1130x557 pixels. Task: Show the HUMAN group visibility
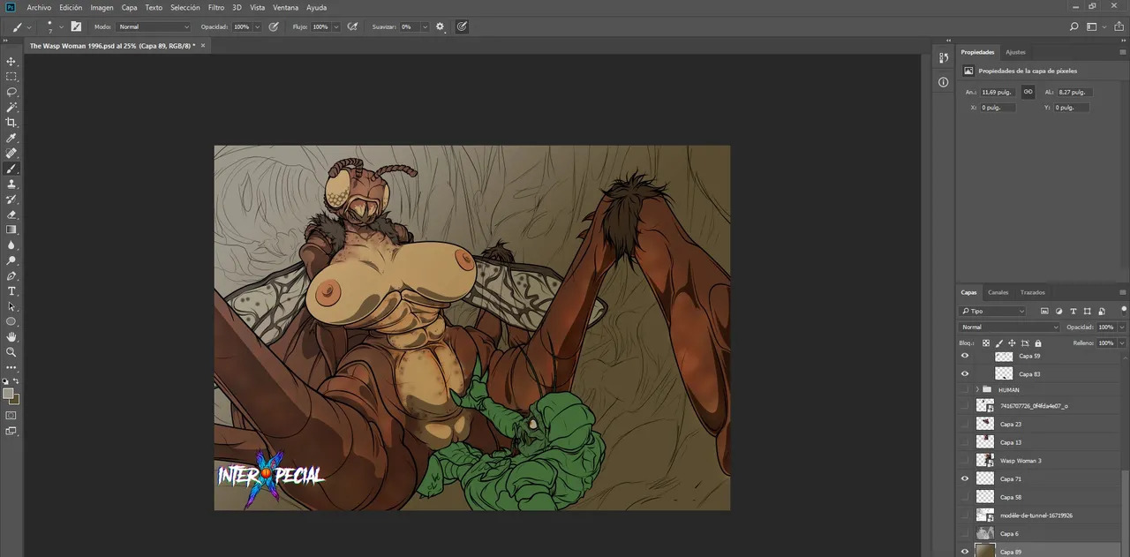click(x=965, y=389)
